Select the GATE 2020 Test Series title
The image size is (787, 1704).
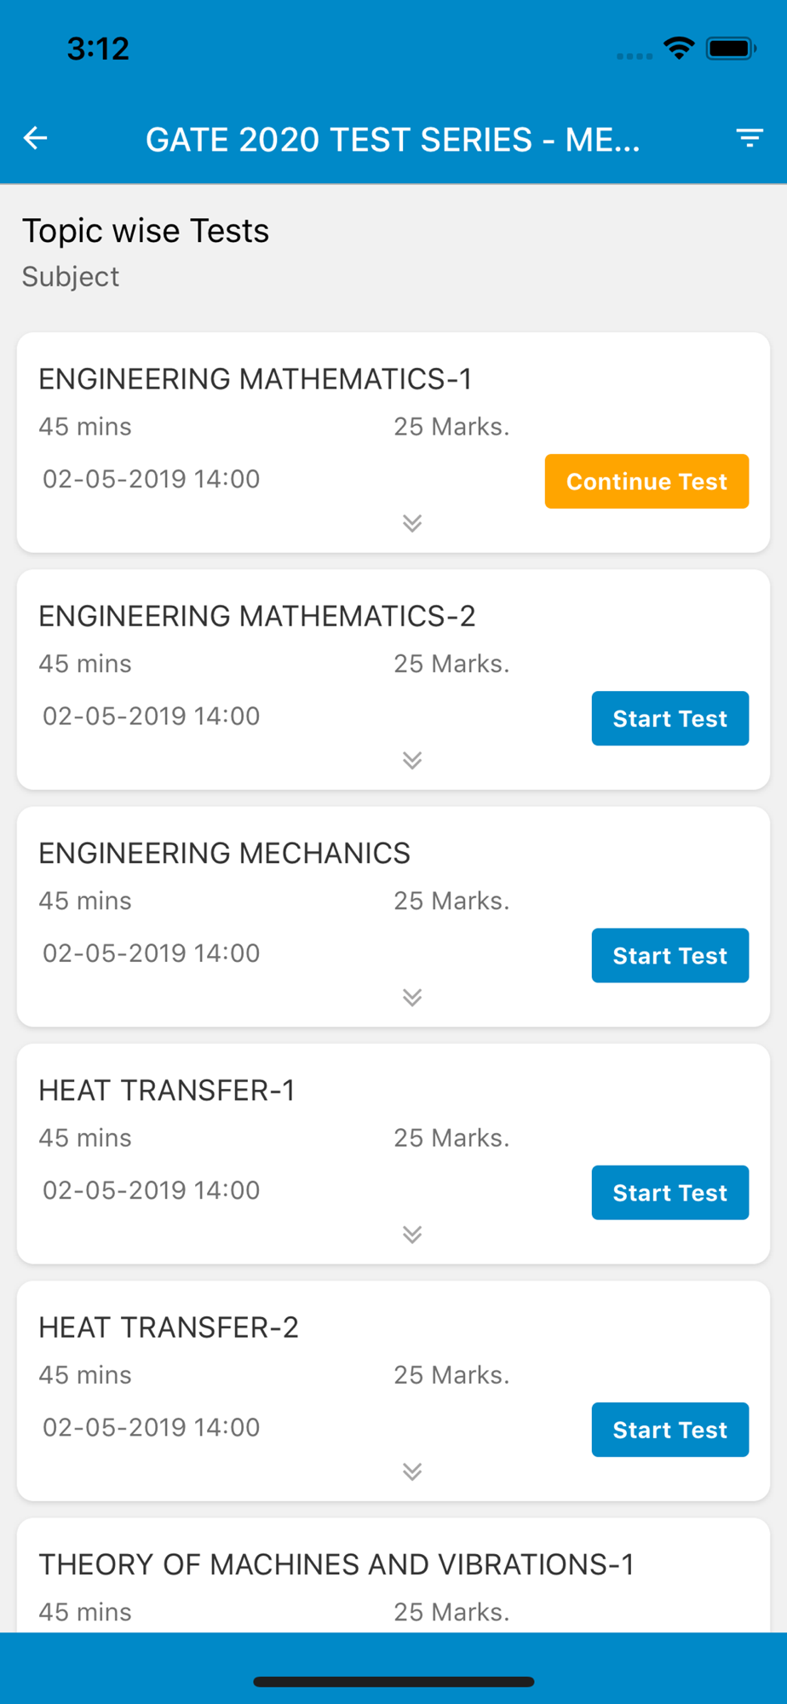pos(393,140)
